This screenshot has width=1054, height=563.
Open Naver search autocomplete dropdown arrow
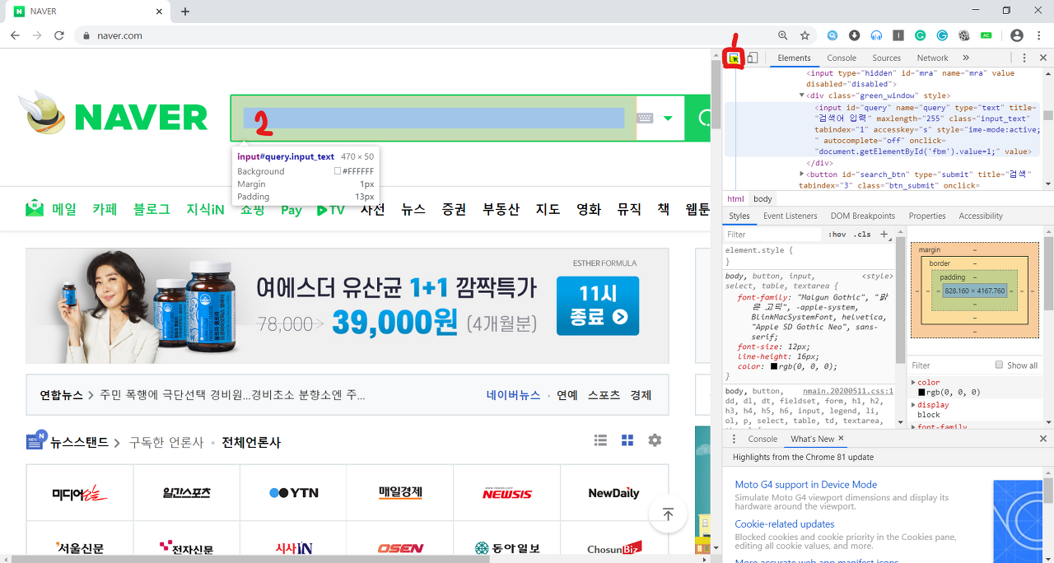click(668, 118)
